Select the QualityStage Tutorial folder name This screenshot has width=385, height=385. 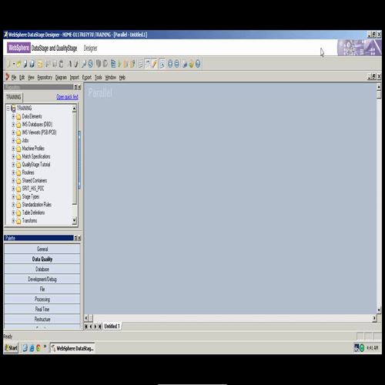(x=36, y=164)
